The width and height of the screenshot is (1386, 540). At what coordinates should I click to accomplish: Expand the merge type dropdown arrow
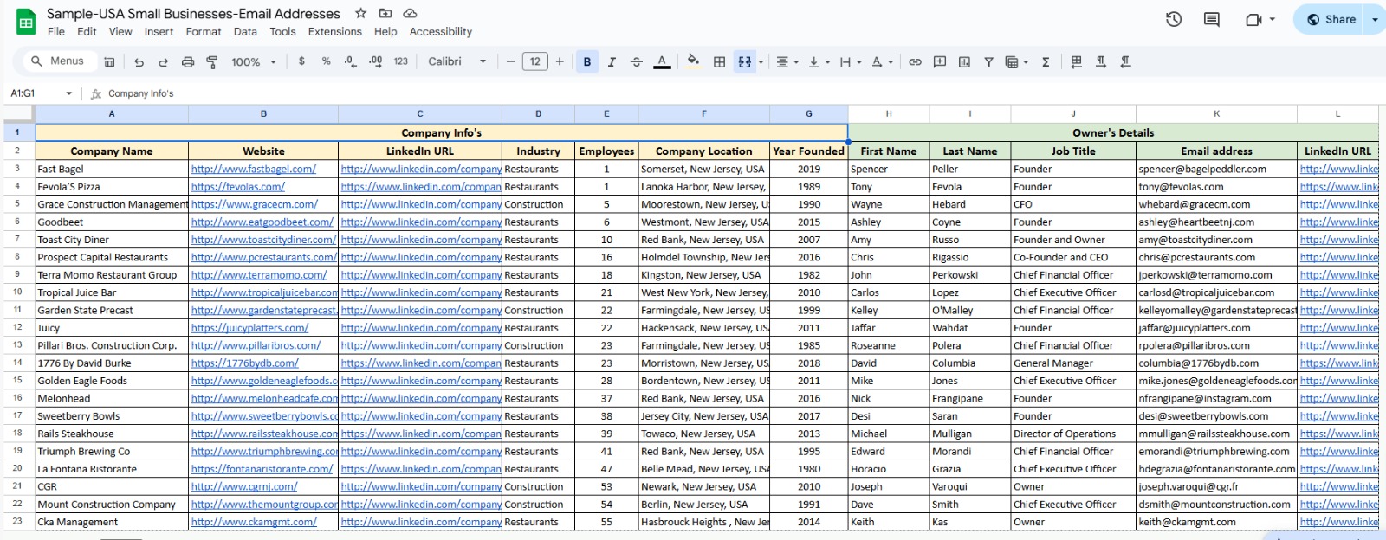[761, 62]
